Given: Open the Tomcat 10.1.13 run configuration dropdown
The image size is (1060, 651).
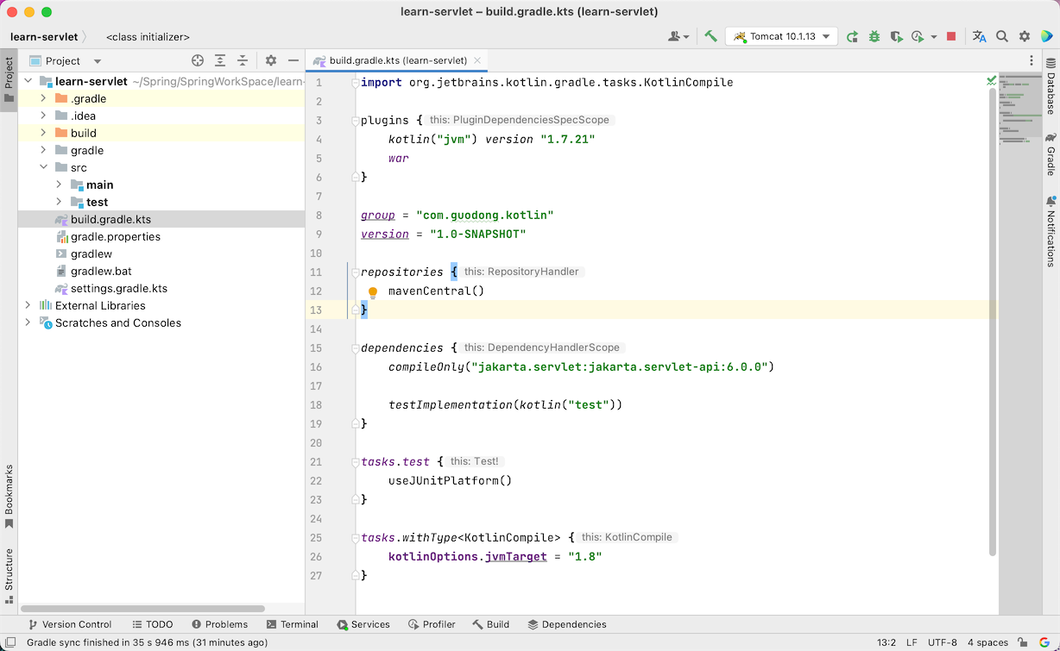Looking at the screenshot, I should [781, 36].
